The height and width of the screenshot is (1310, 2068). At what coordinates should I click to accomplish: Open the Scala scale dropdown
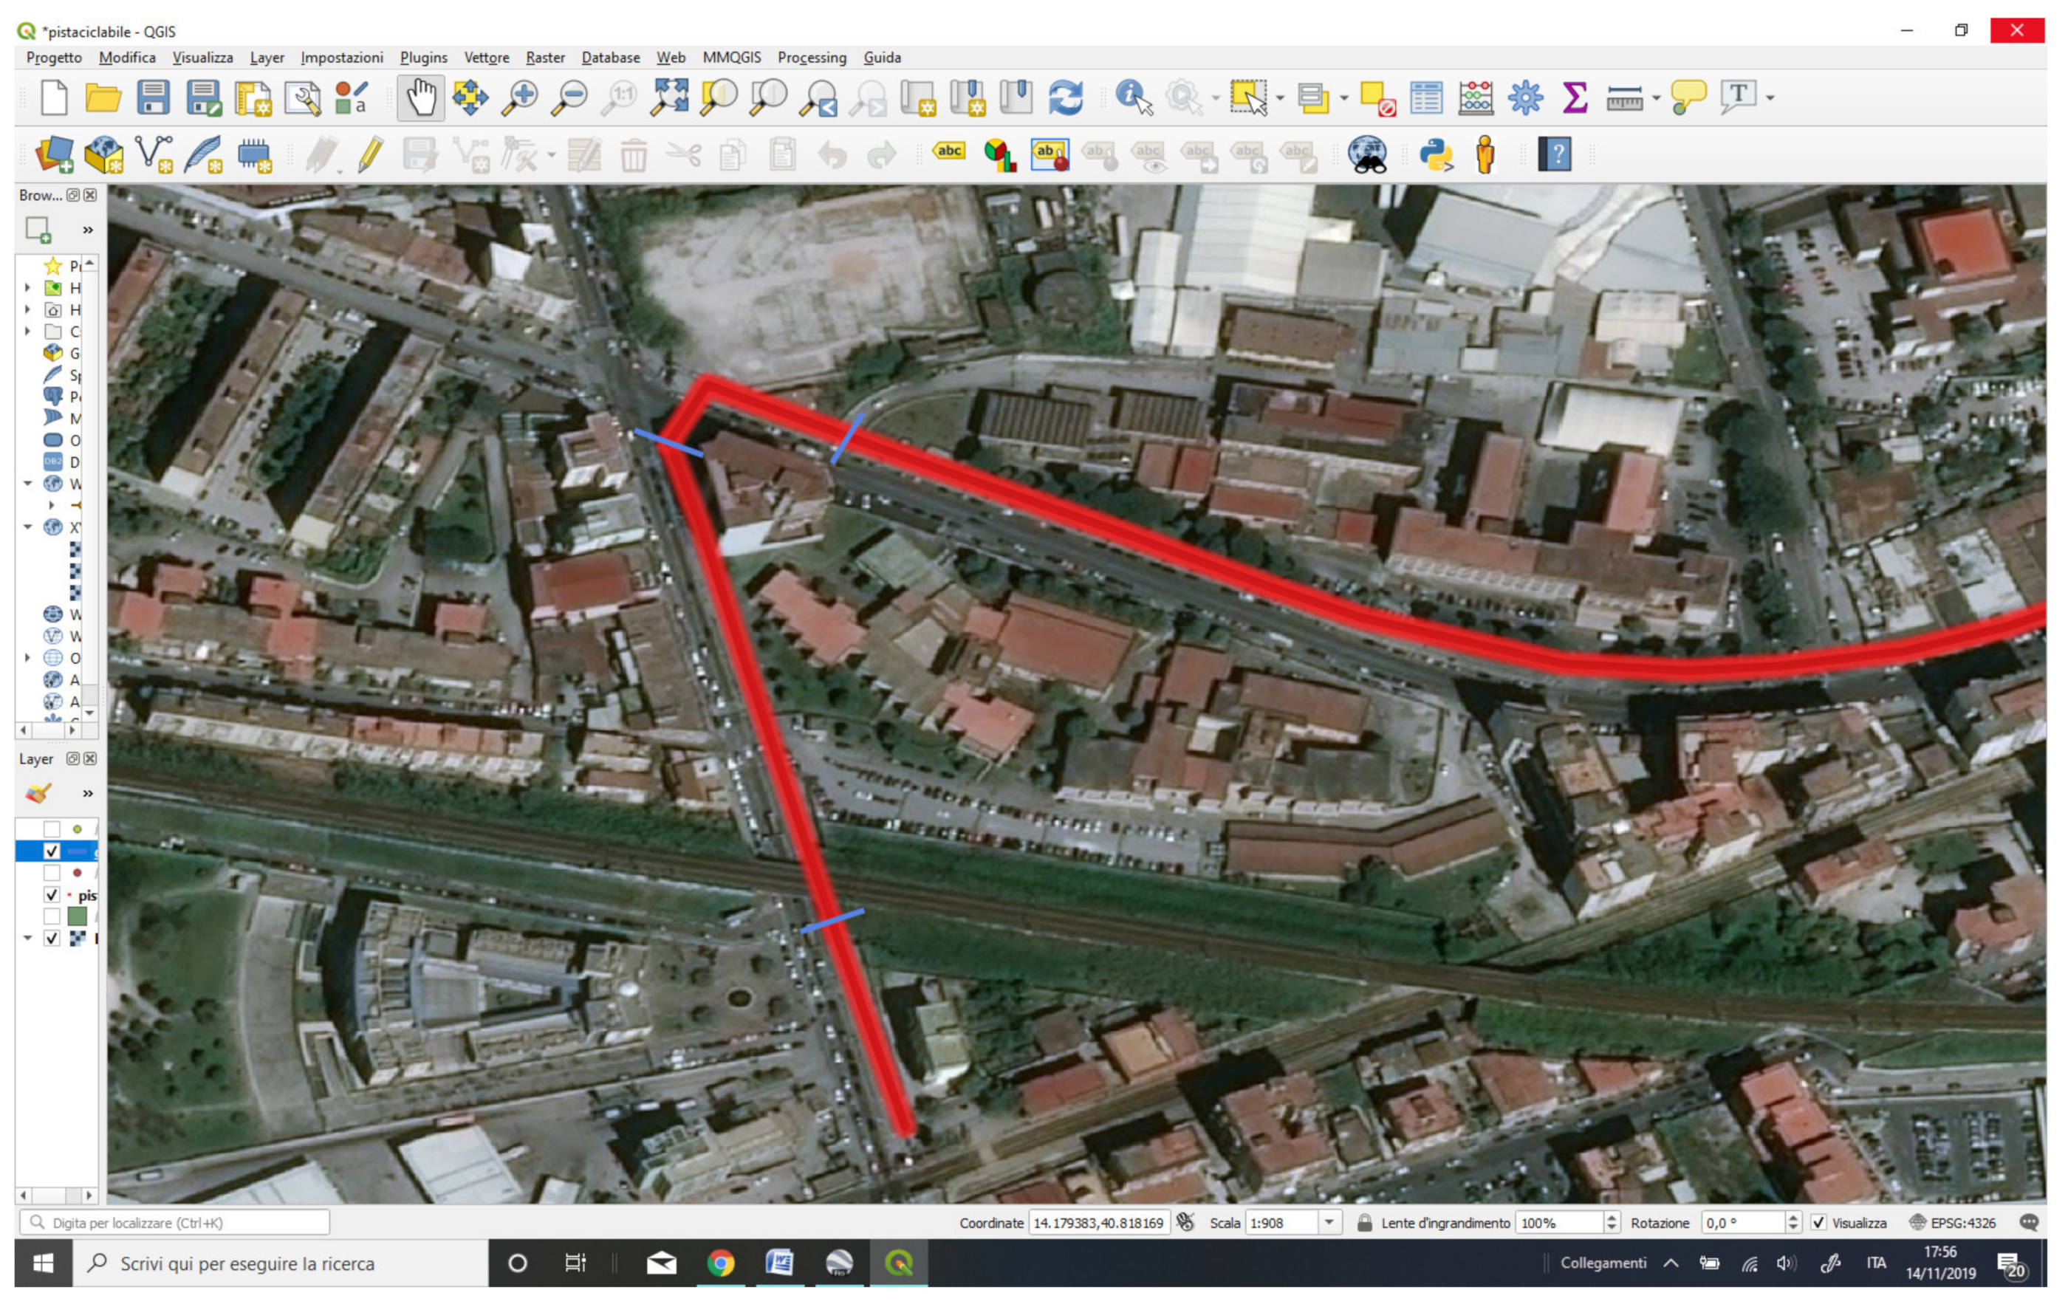click(x=1329, y=1224)
